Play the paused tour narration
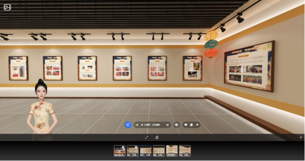Screen dimensions: 305x161 pyautogui.click(x=142, y=125)
